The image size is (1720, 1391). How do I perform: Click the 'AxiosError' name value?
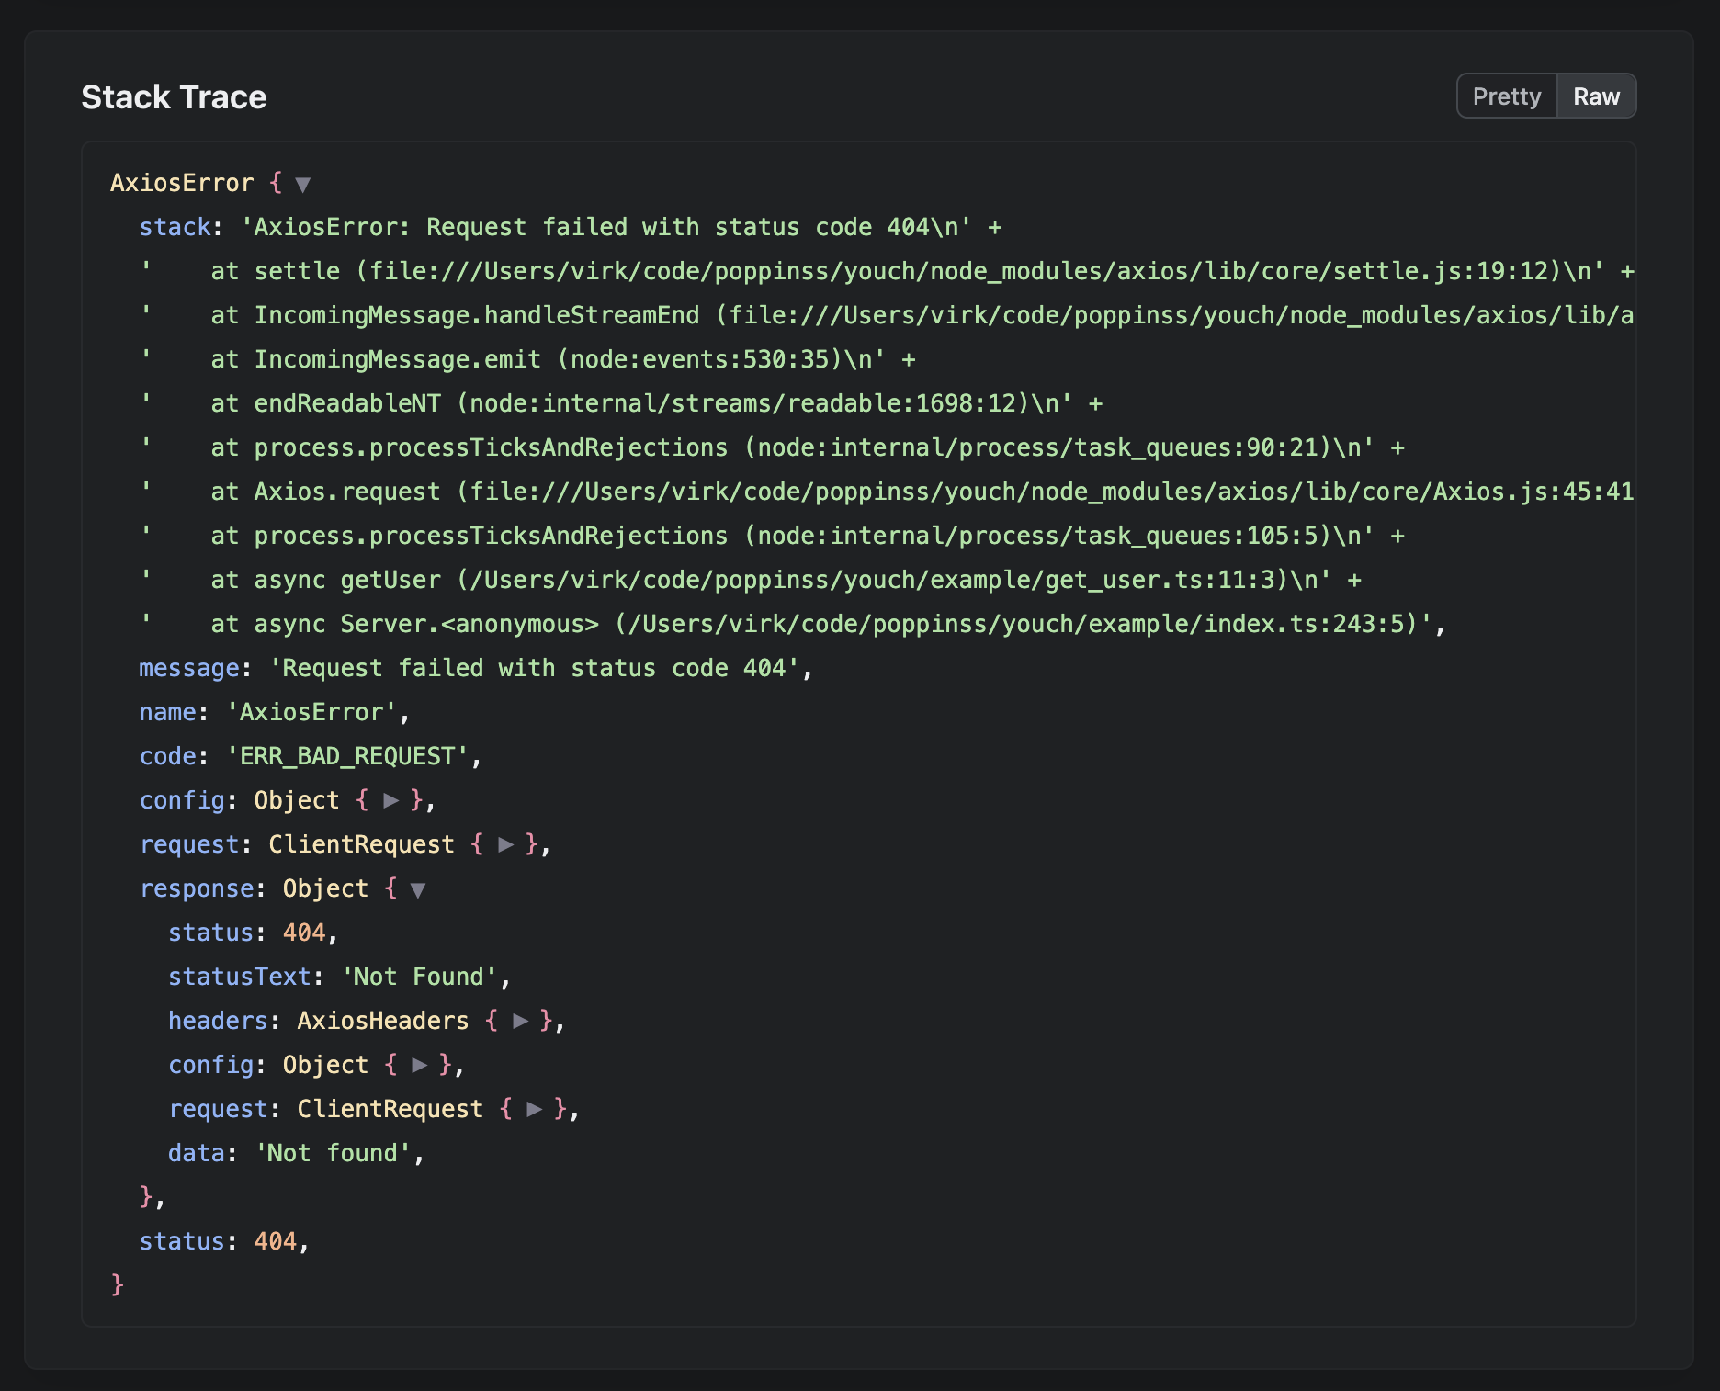pyautogui.click(x=311, y=712)
